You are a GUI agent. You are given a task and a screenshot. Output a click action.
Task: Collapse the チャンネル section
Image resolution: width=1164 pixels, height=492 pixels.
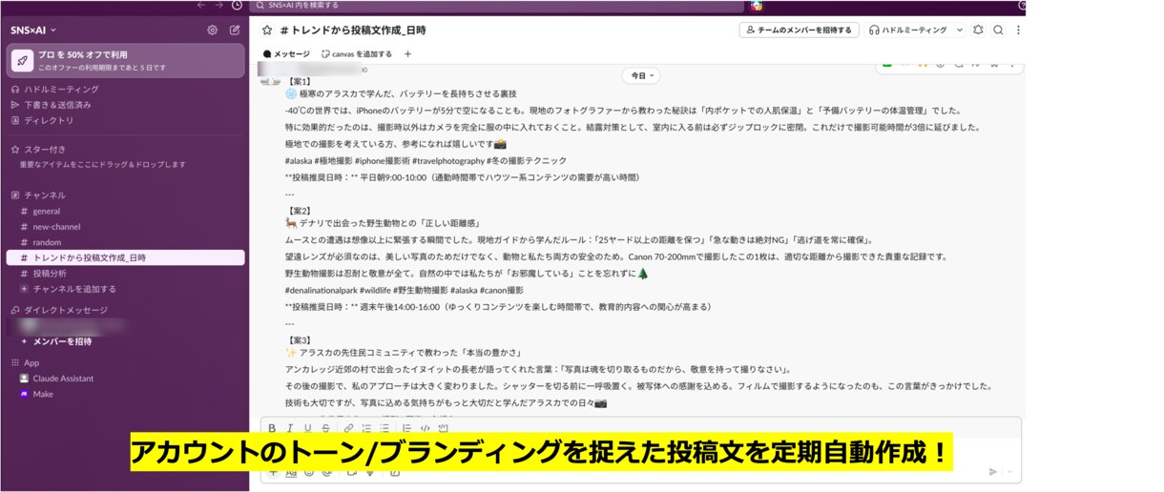tap(37, 195)
